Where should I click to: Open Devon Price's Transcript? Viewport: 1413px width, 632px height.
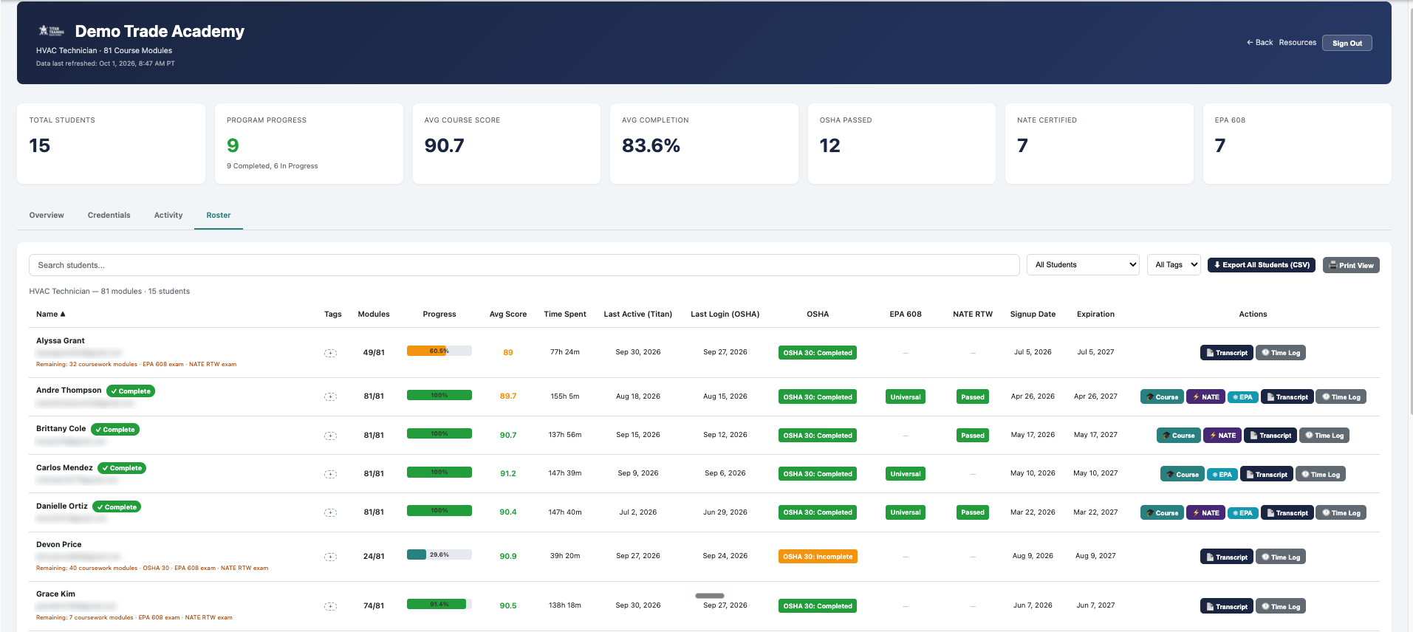(1227, 557)
